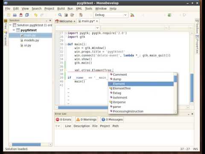Image resolution: width=205 pixels, height=154 pixels.
Task: Click the Save All toolbar icon
Action: point(27,15)
